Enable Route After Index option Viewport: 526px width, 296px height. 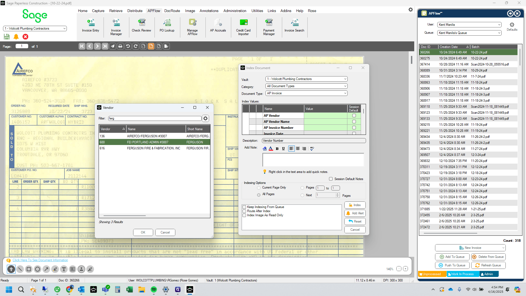pos(244,211)
